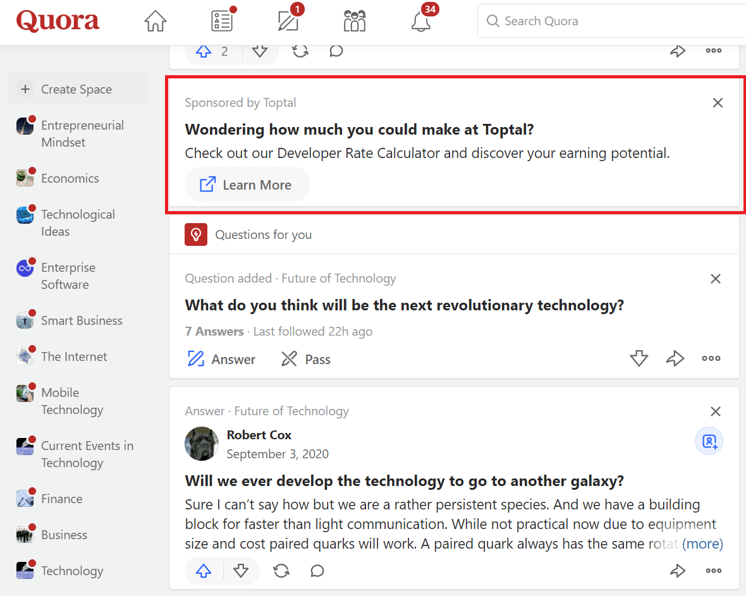
Task: Downvote the revolutionary technology question
Action: click(639, 358)
